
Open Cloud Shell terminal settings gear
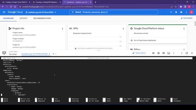click(x=158, y=53)
